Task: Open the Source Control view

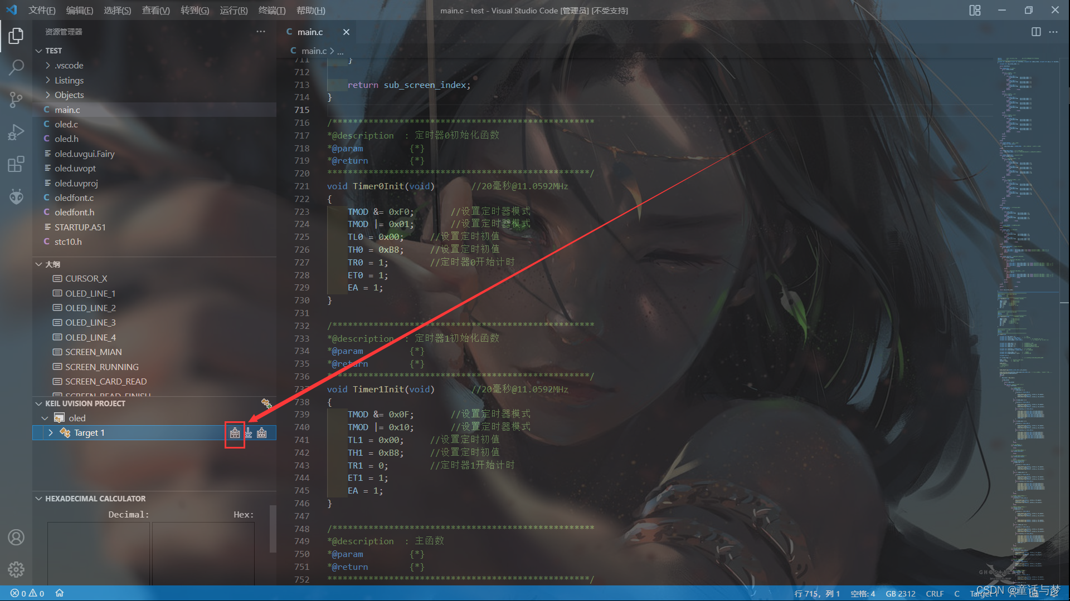Action: coord(16,100)
